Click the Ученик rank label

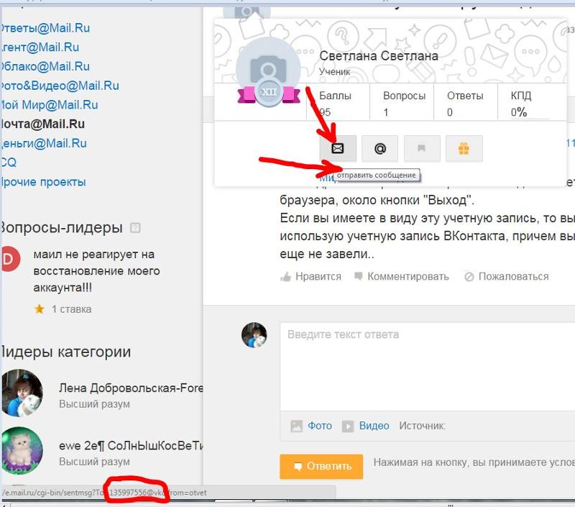[334, 71]
